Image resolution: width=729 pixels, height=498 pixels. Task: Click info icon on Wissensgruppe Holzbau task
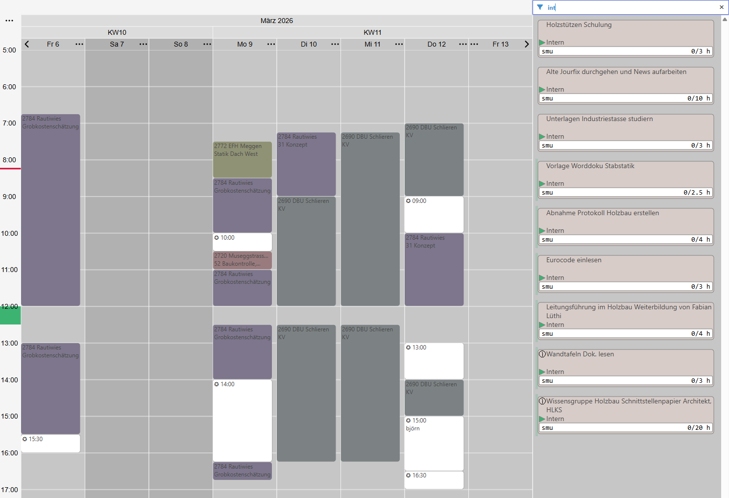point(542,401)
